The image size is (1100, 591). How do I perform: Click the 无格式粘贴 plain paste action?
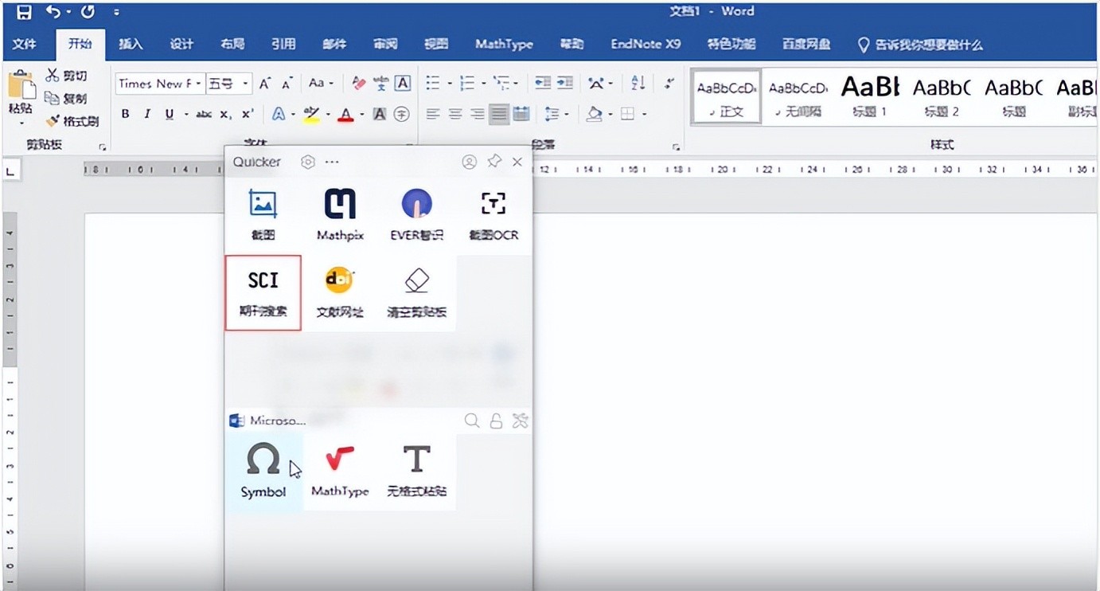(416, 470)
